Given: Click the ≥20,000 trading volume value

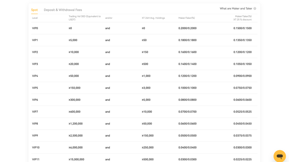Looking at the screenshot, I should click(x=74, y=64).
